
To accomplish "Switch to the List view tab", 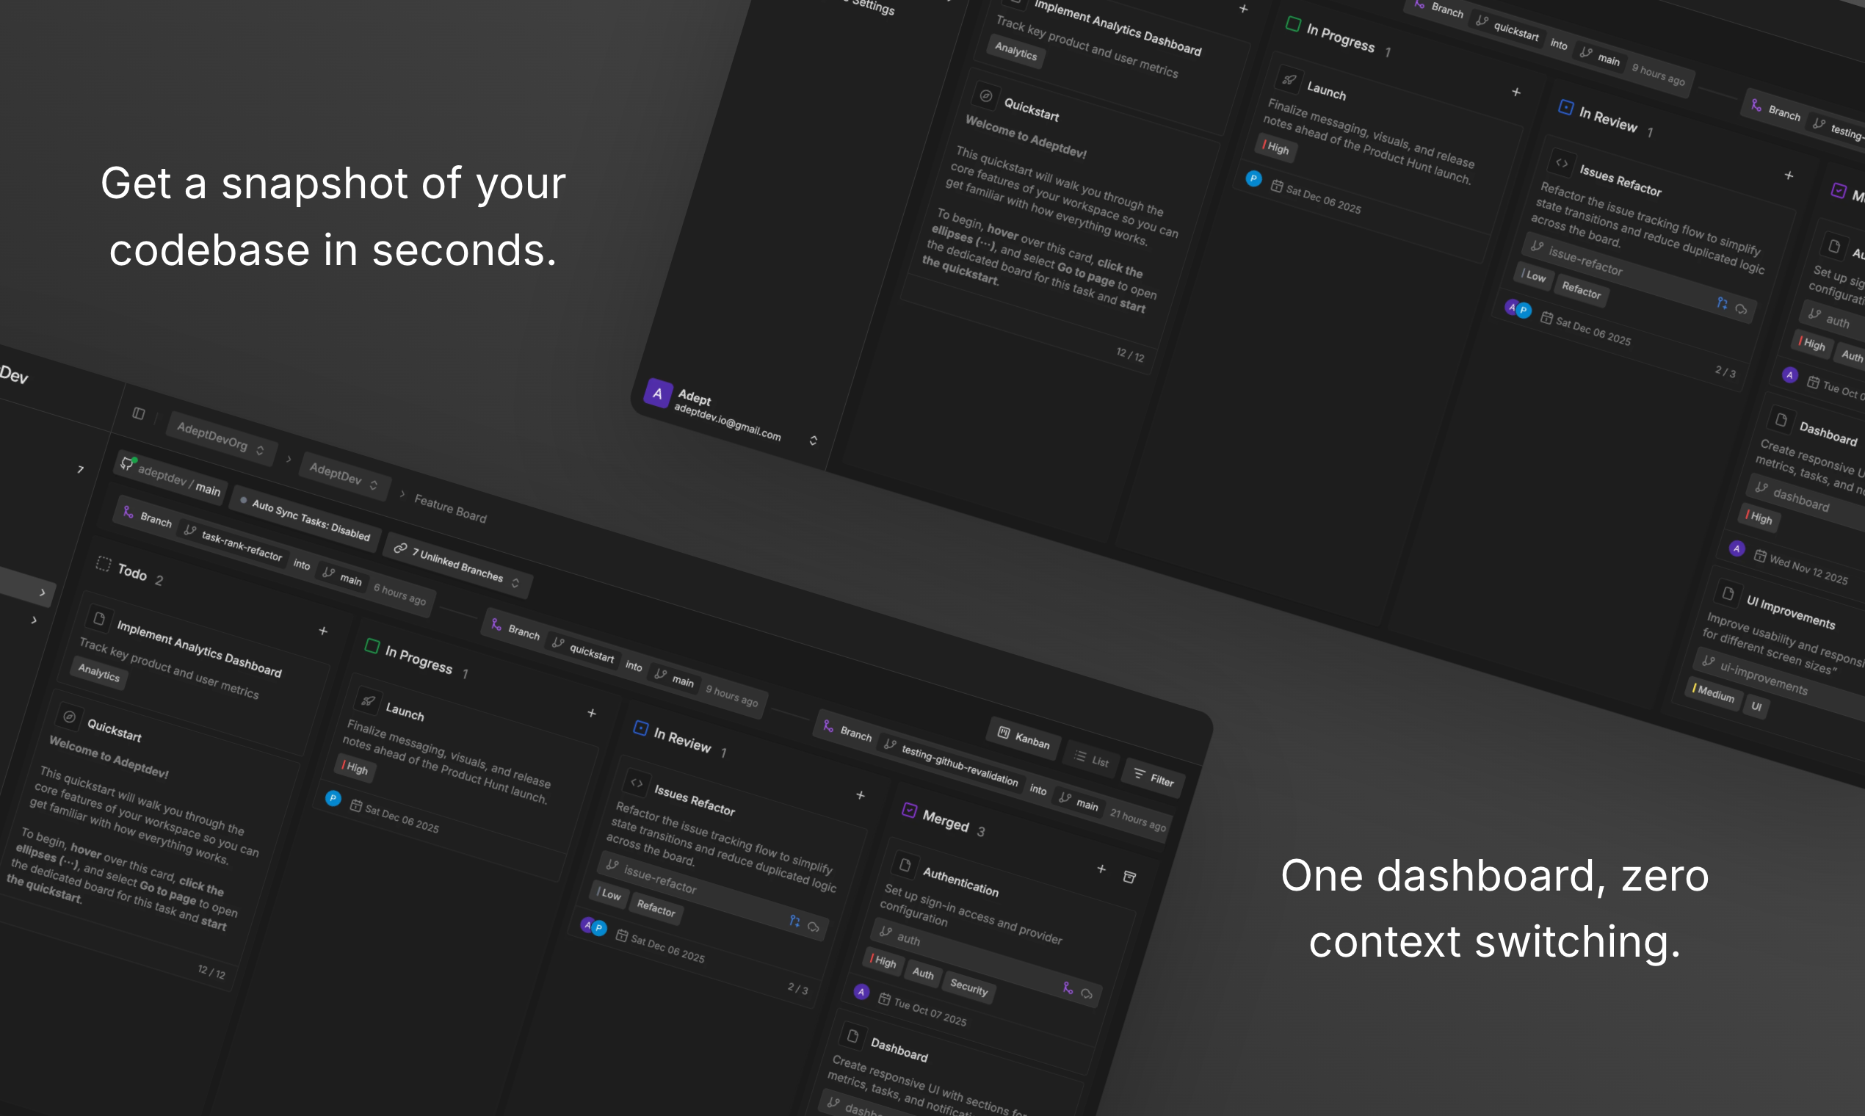I will click(1092, 760).
